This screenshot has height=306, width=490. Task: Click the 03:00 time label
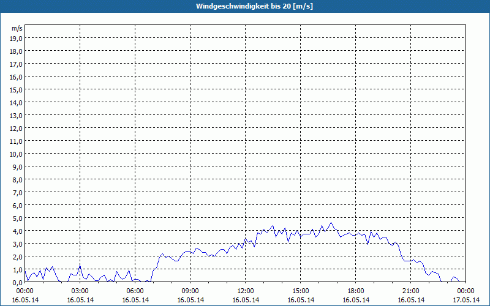pyautogui.click(x=80, y=291)
